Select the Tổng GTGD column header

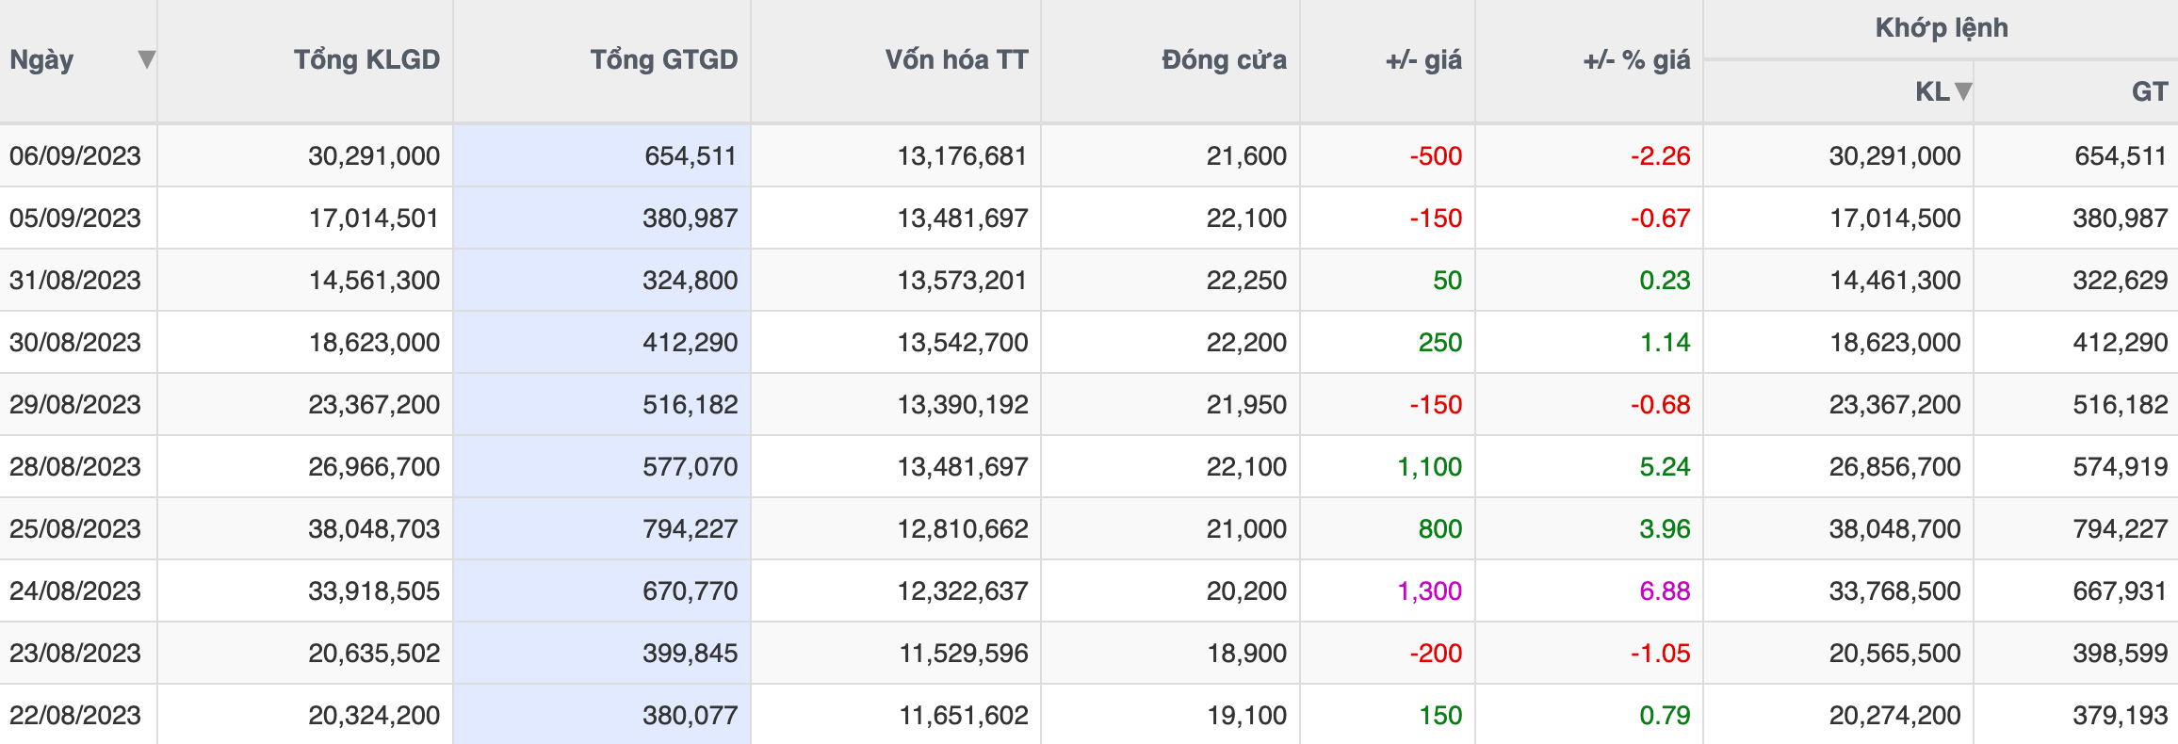(664, 59)
